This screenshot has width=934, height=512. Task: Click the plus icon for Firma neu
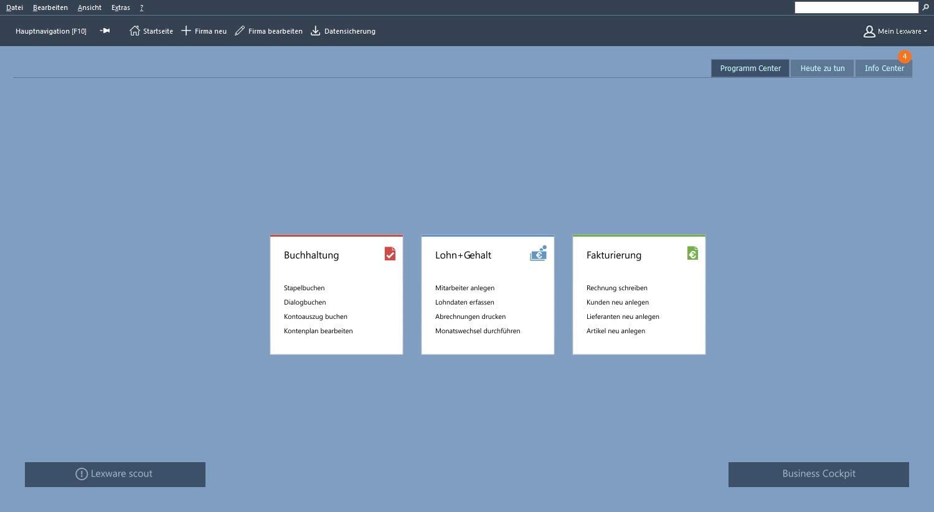pos(186,31)
